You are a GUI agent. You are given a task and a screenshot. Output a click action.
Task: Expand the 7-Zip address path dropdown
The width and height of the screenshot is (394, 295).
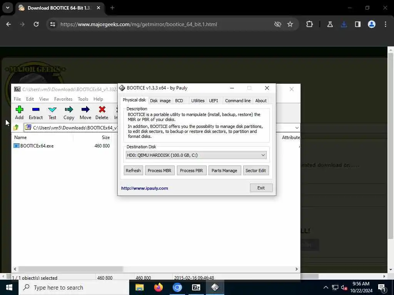pos(297,128)
